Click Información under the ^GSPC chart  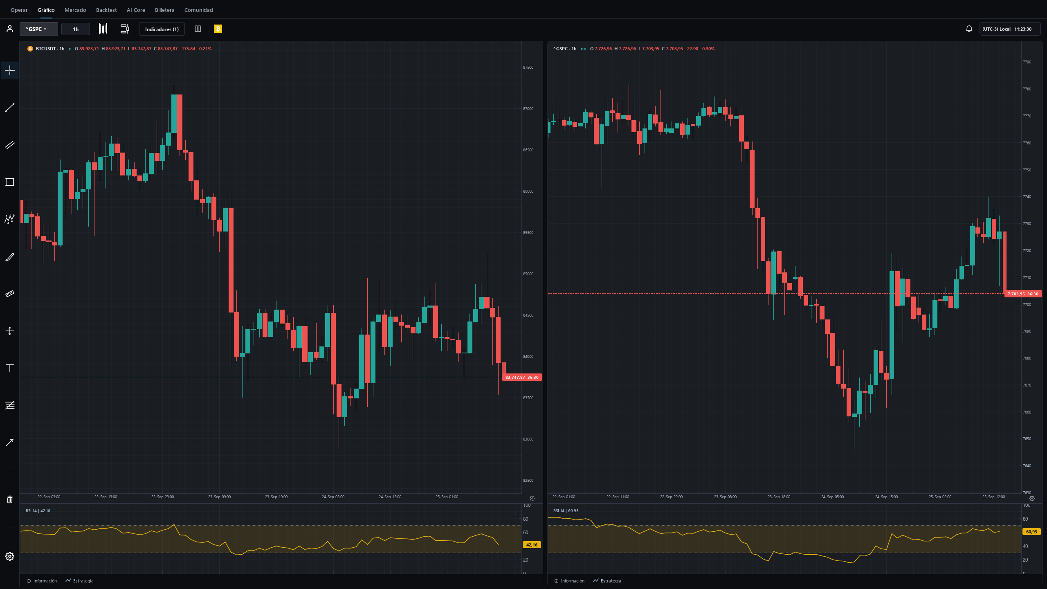(569, 581)
